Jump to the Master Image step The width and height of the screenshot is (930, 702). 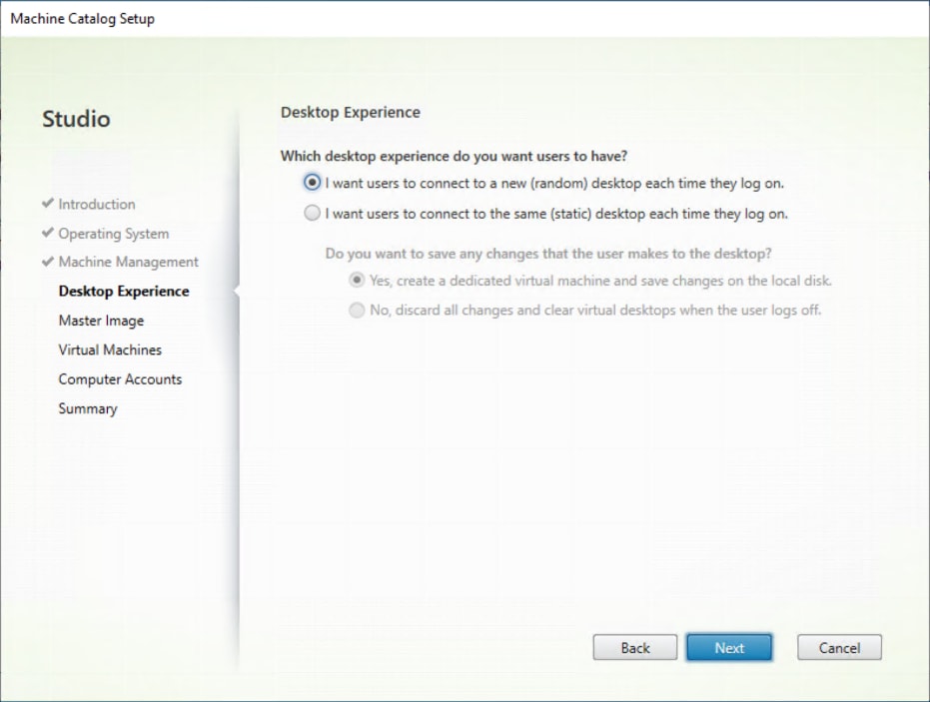pos(102,321)
